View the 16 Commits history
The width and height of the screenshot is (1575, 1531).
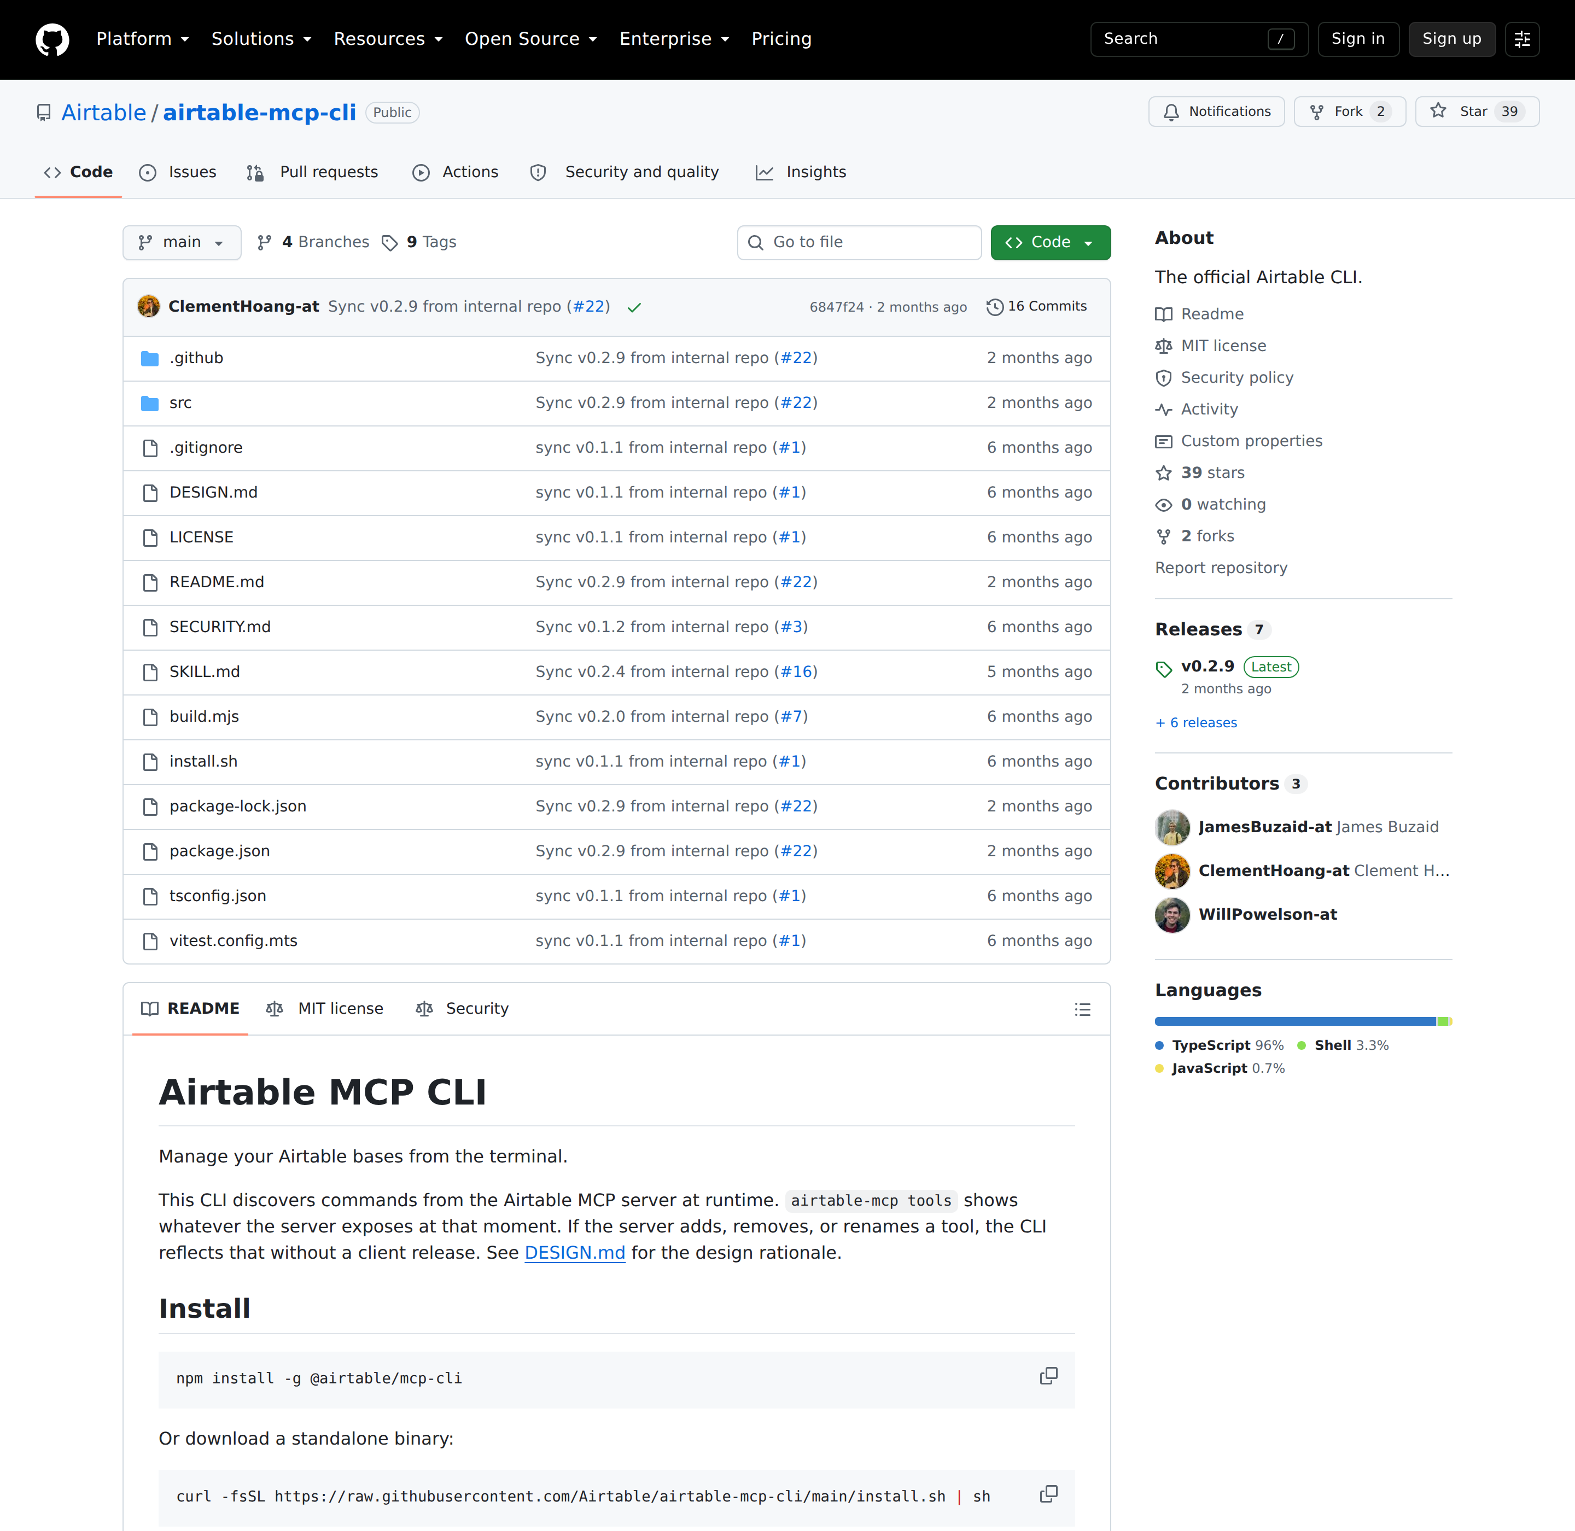click(1037, 306)
